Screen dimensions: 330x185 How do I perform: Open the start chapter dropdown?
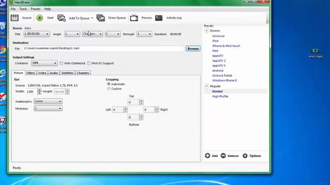pyautogui.click(x=113, y=34)
